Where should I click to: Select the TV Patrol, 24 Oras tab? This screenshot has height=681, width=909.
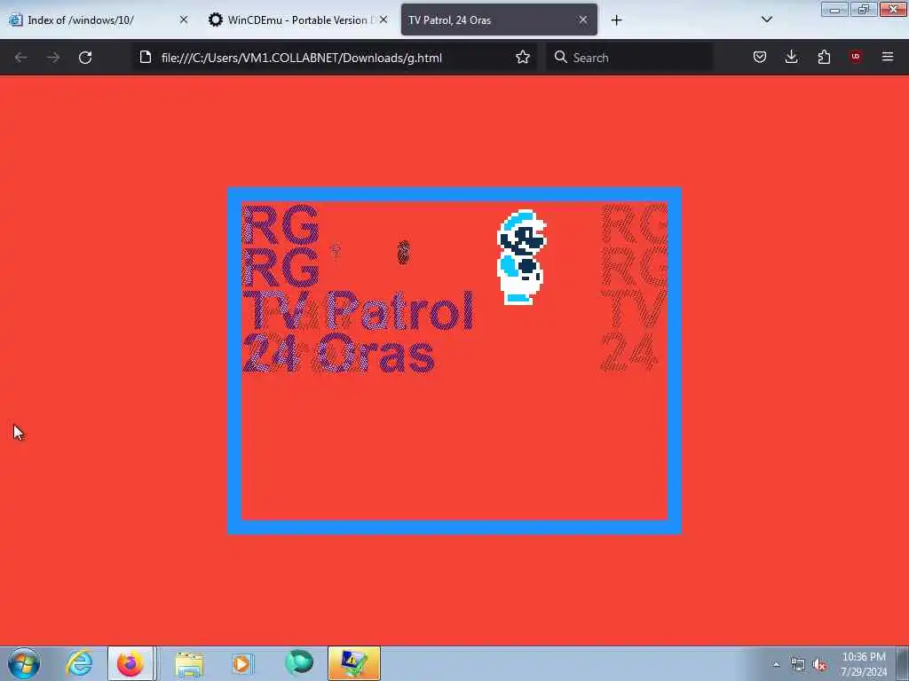click(499, 20)
